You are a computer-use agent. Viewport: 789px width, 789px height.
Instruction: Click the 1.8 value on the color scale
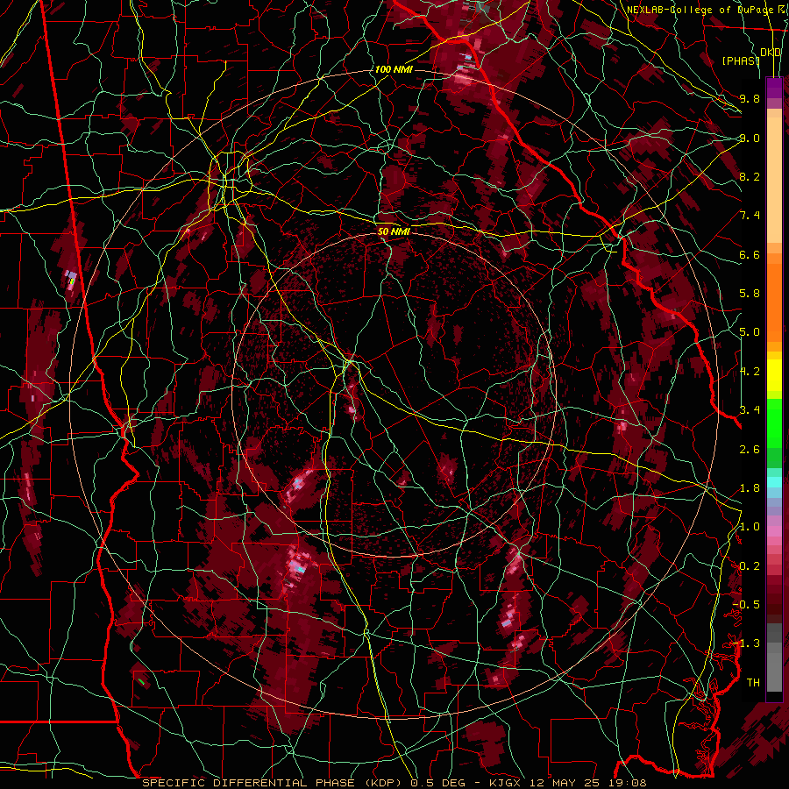[750, 488]
